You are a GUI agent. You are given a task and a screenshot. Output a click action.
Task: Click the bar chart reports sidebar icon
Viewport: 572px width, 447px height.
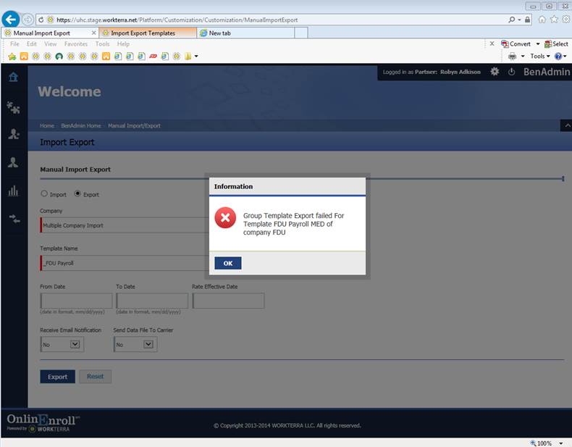click(x=13, y=191)
